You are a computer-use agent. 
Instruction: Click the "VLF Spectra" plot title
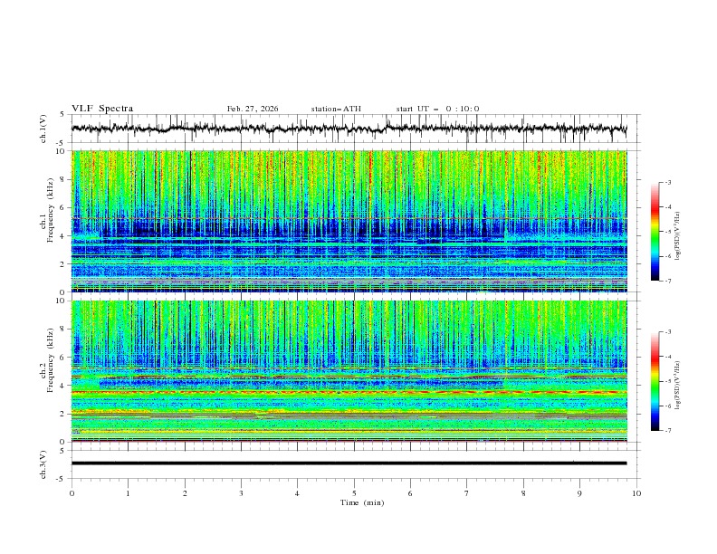point(102,109)
